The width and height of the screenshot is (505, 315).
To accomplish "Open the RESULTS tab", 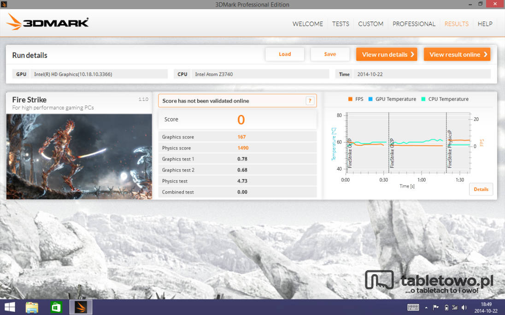I will pos(456,24).
